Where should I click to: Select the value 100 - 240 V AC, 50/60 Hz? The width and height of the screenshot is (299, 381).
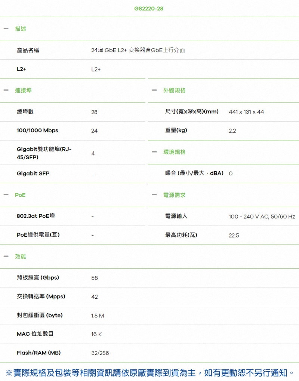coord(262,216)
